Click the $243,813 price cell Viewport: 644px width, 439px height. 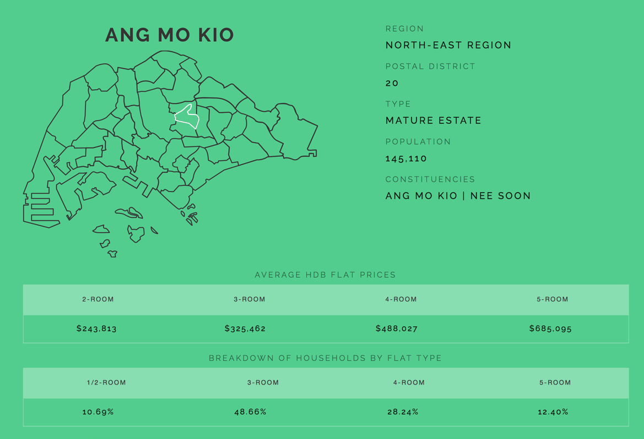tap(97, 328)
